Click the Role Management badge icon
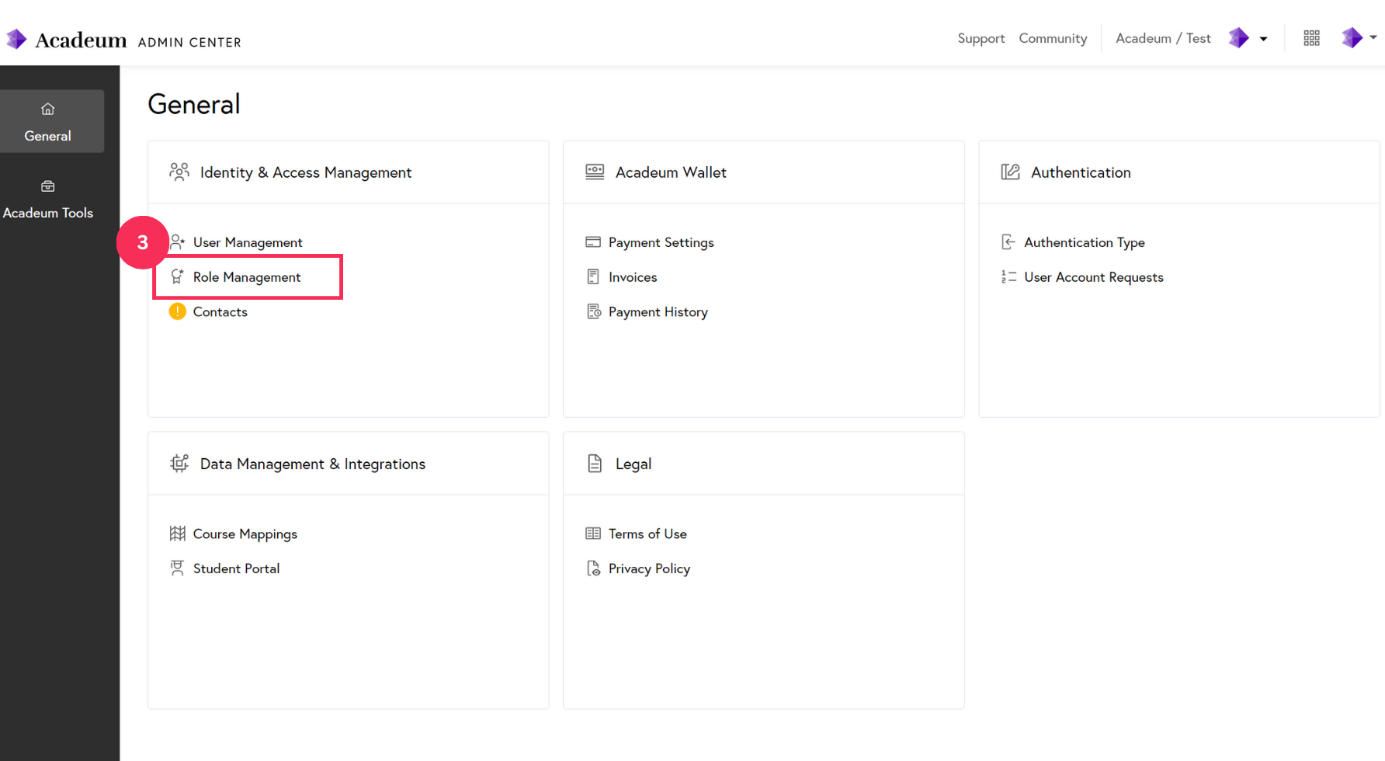Viewport: 1385px width, 761px height. coord(178,276)
